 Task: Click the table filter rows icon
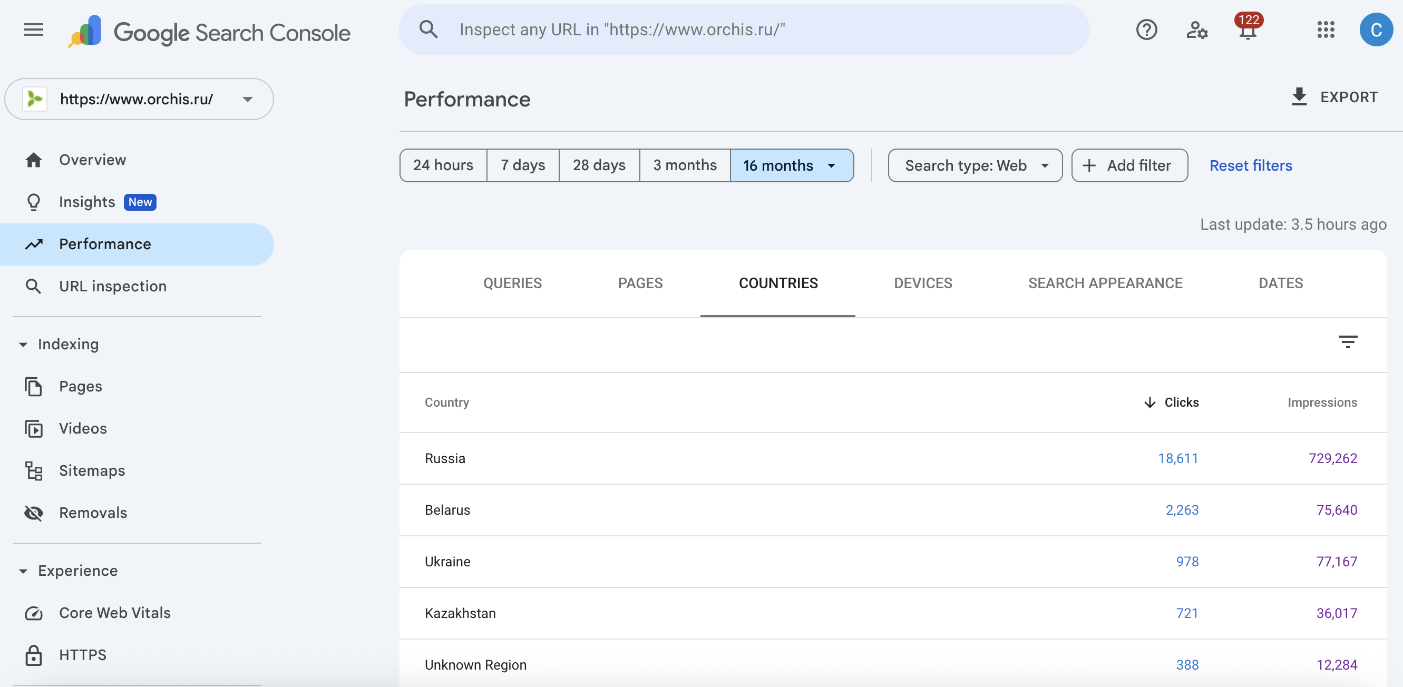[x=1348, y=342]
